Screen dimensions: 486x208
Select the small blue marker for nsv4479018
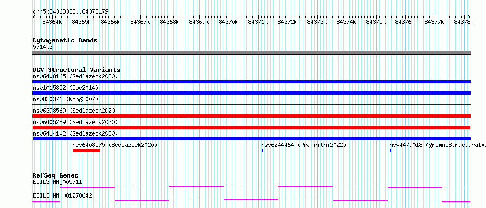pos(390,150)
